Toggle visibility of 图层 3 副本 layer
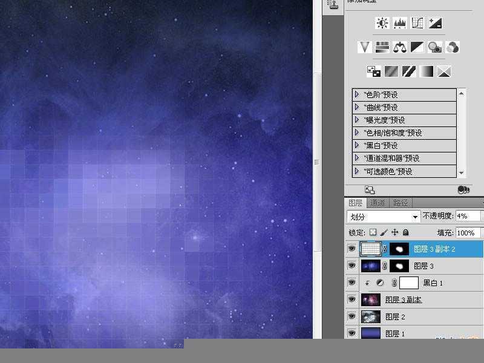This screenshot has width=484, height=363. tap(352, 299)
